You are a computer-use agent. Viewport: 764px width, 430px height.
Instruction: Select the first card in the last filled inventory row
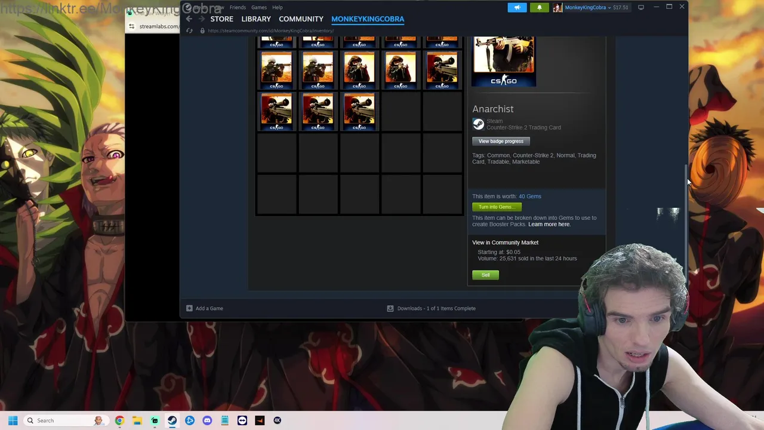pyautogui.click(x=276, y=111)
